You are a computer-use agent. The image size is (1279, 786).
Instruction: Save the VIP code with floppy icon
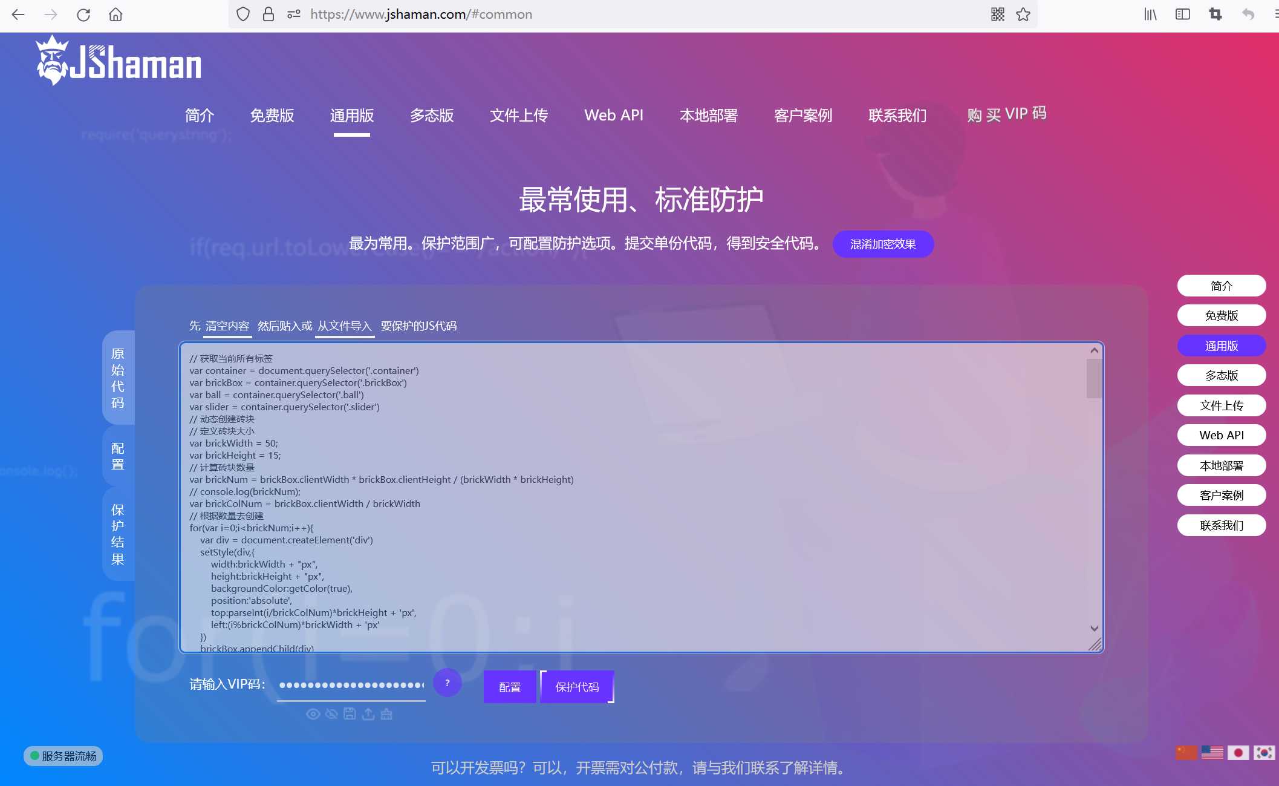[350, 714]
